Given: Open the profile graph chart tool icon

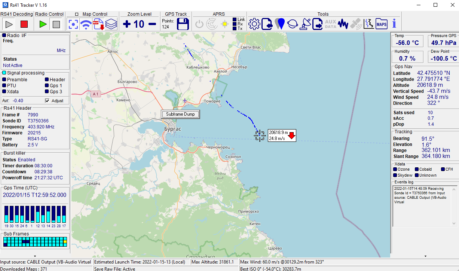Looking at the screenshot, I should pyautogui.click(x=369, y=24).
